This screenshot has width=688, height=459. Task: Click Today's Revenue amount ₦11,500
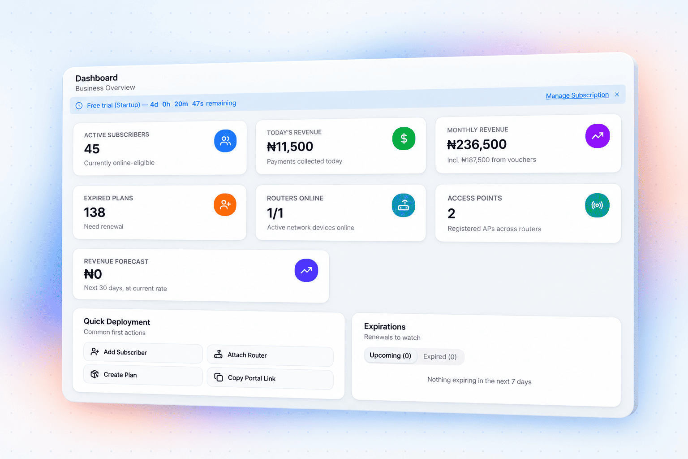pyautogui.click(x=290, y=147)
